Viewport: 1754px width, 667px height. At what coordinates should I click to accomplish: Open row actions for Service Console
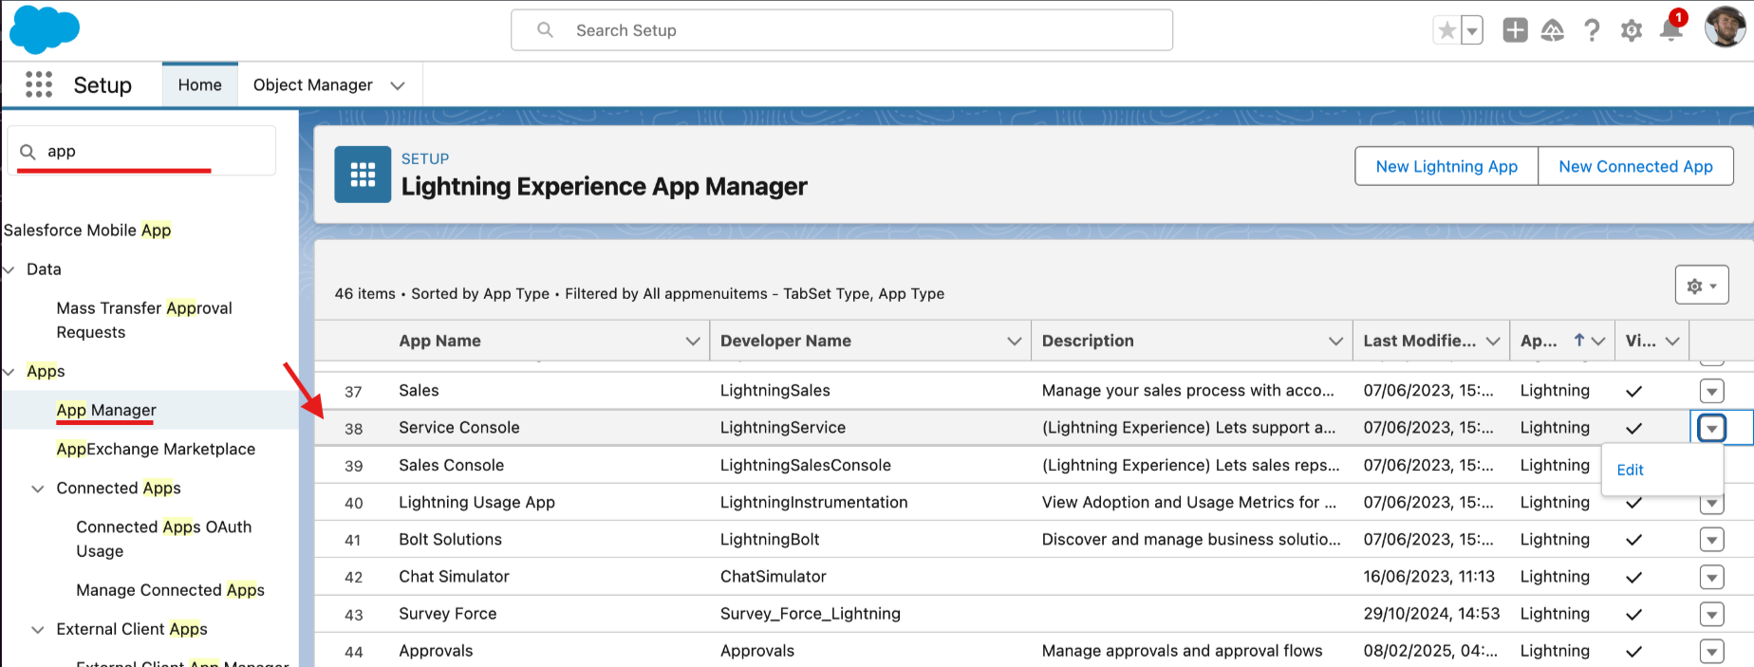pyautogui.click(x=1711, y=428)
